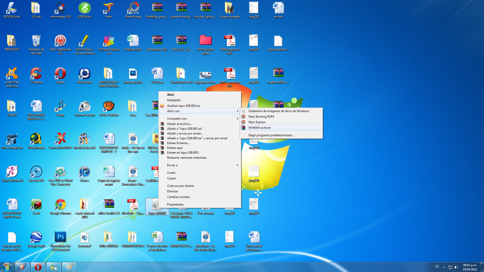Select Copiar in the context menu
The height and width of the screenshot is (272, 484).
[x=200, y=178]
